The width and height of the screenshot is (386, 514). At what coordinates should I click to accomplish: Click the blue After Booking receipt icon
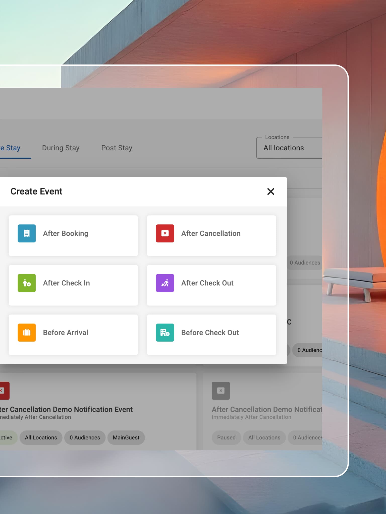(x=27, y=233)
